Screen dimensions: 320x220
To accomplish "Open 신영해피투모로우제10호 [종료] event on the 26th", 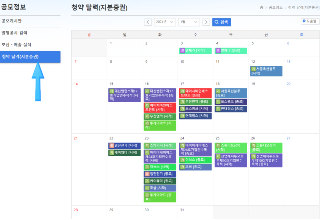I will coord(266,160).
